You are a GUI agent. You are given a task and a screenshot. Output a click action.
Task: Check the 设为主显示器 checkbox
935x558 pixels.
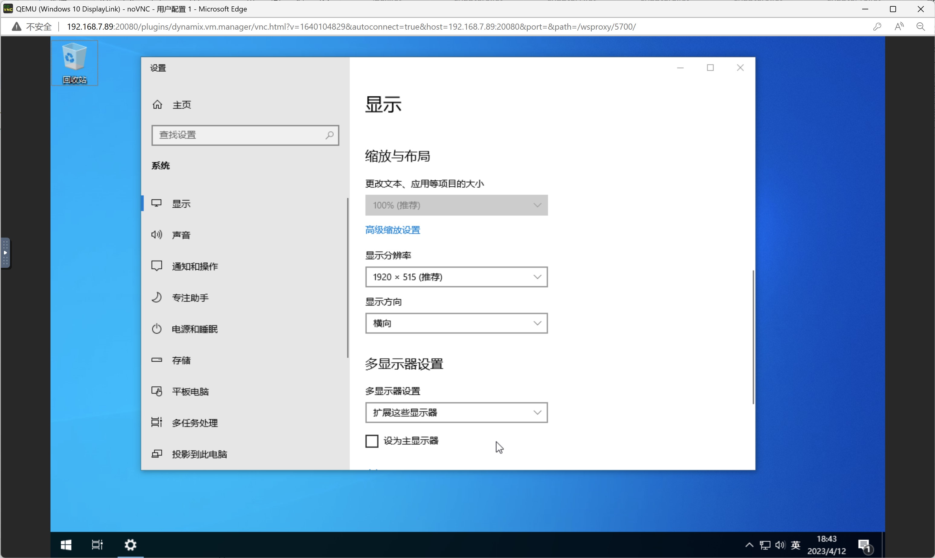372,441
